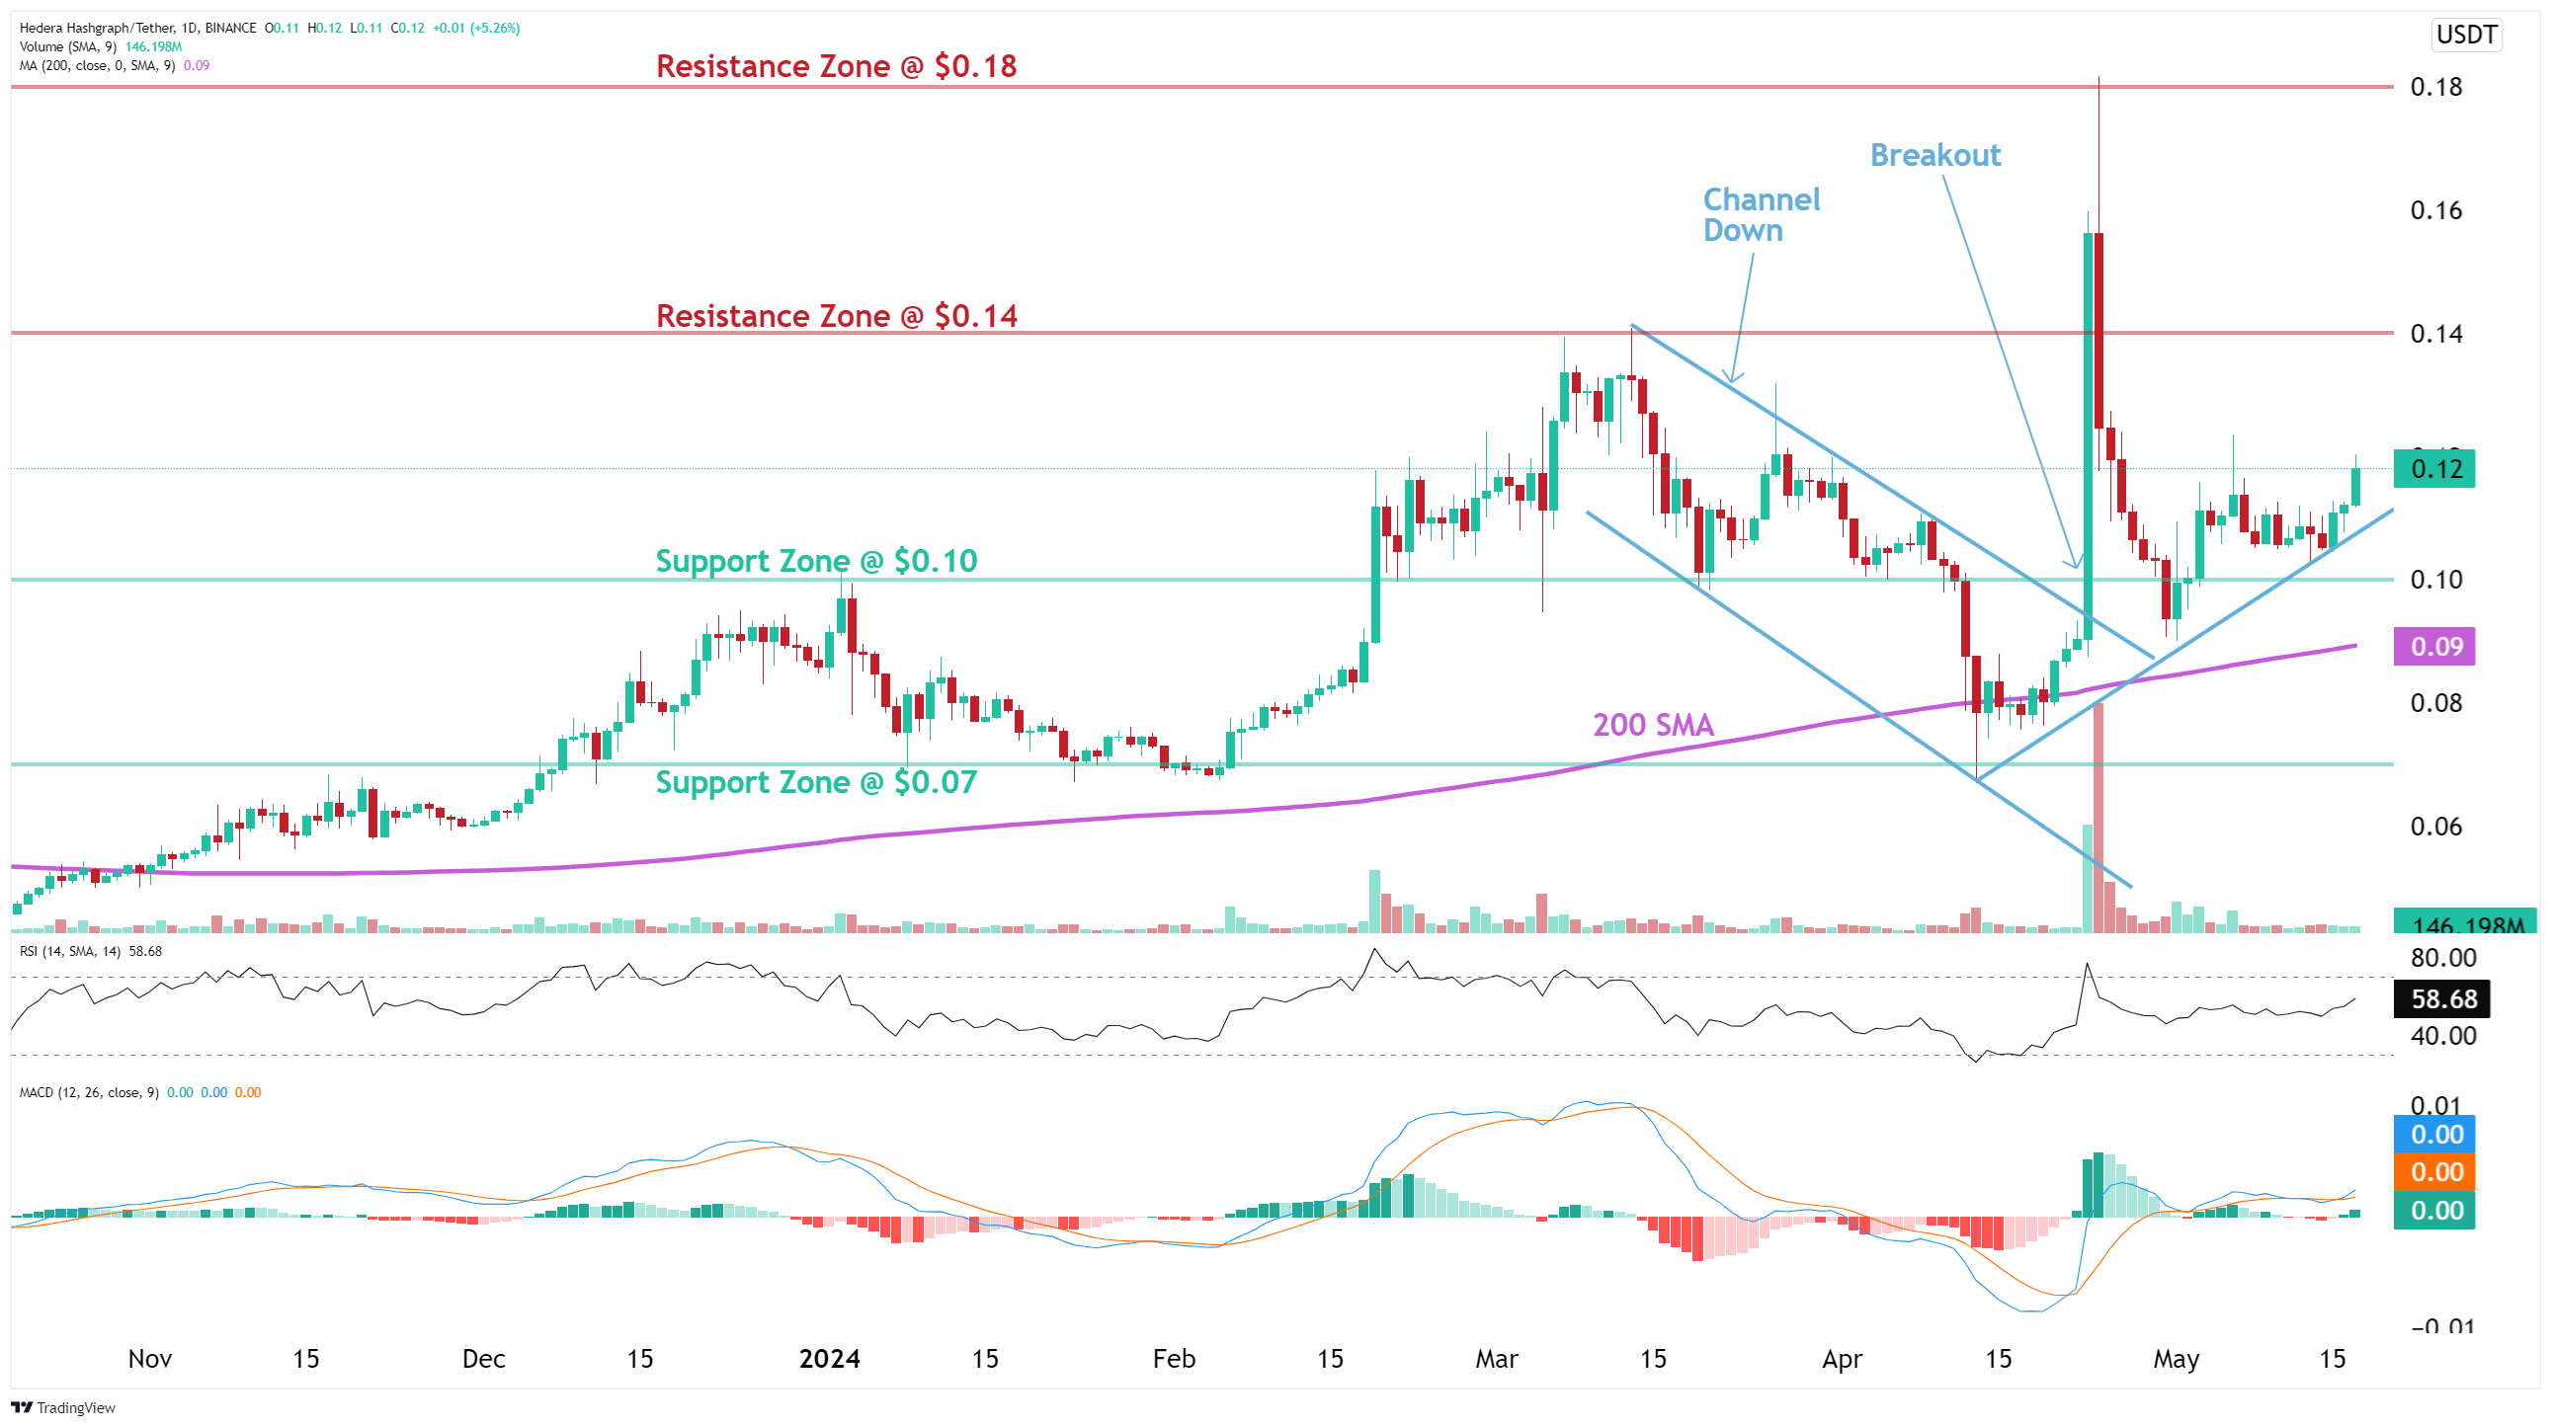This screenshot has width=2551, height=1427.
Task: Click the blue 0.00 MACD value tag
Action: (x=2433, y=1134)
